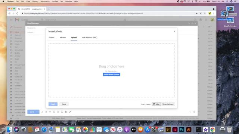The image size is (239, 134).
Task: Click the dashed Drag photos here drop area
Action: pos(111,70)
